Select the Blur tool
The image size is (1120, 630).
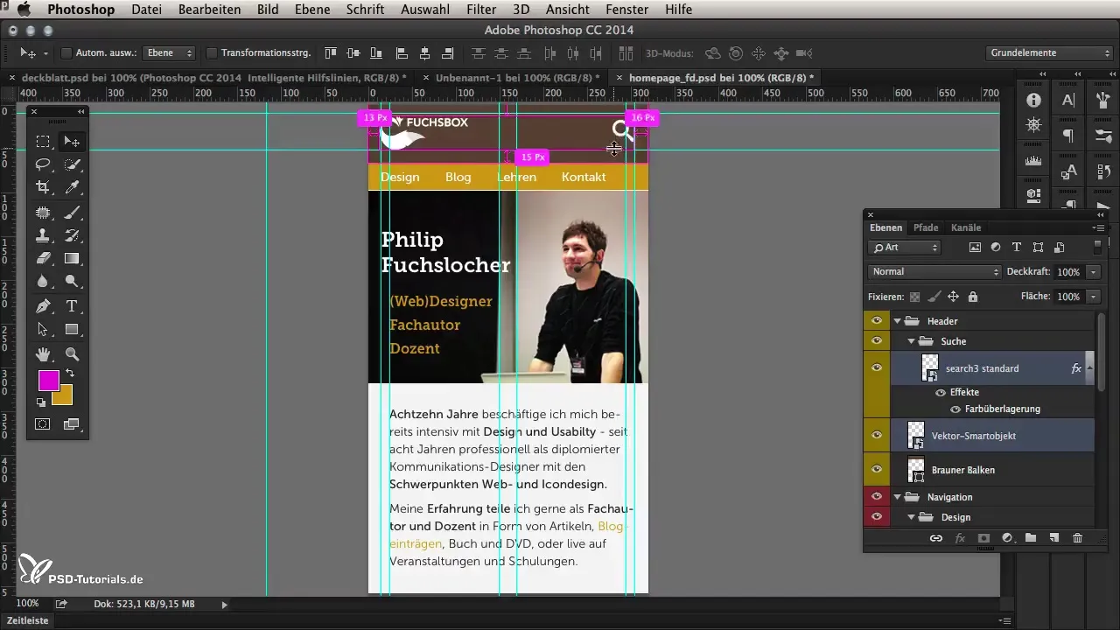pos(42,282)
